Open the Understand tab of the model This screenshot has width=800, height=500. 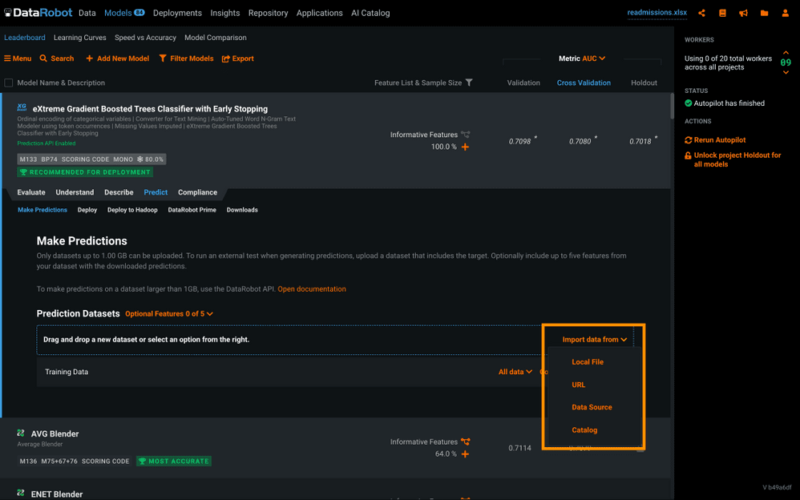[x=75, y=192]
